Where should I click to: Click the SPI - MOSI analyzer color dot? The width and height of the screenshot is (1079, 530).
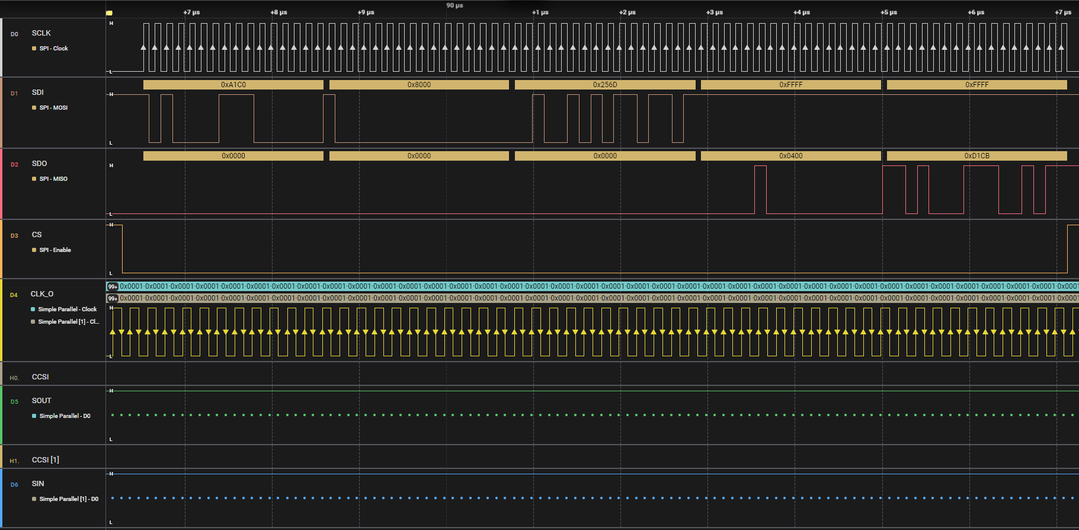(34, 108)
